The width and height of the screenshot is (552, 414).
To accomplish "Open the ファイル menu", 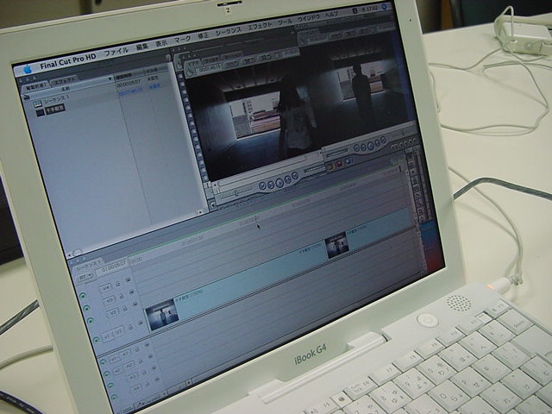I will pyautogui.click(x=117, y=52).
